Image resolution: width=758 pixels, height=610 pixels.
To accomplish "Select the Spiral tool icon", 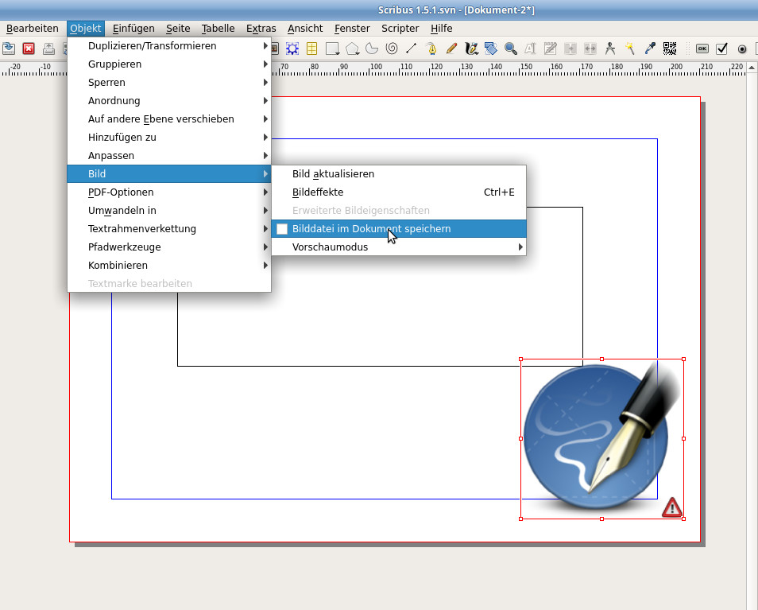I will click(392, 49).
